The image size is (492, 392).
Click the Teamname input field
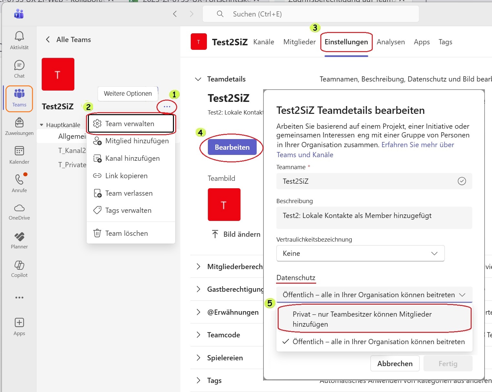(369, 181)
